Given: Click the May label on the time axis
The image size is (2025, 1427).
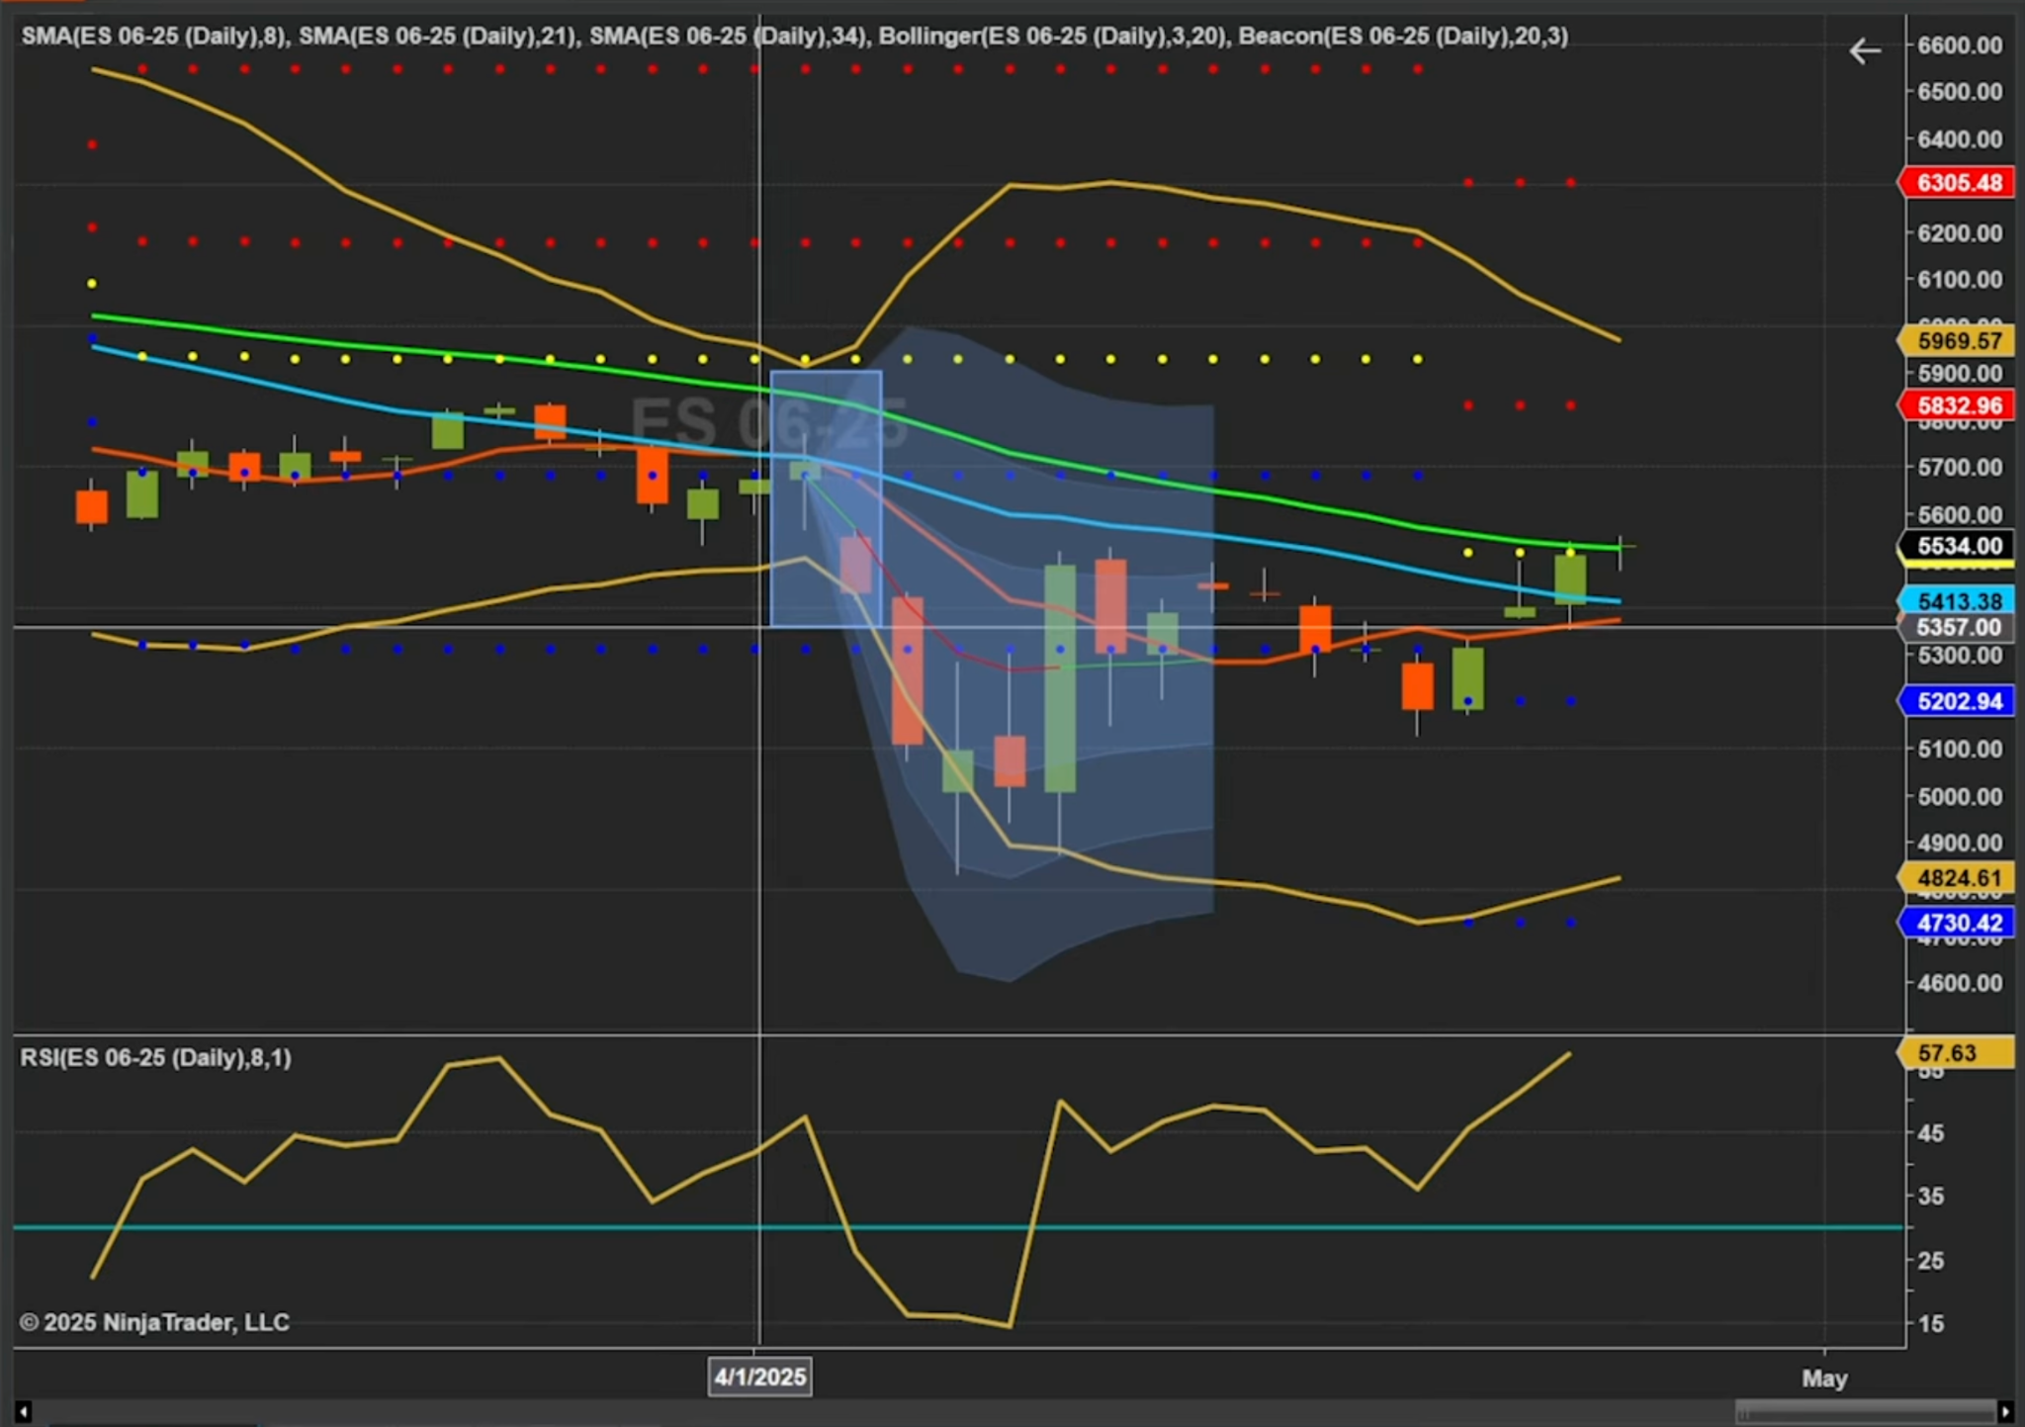Looking at the screenshot, I should pos(1824,1378).
